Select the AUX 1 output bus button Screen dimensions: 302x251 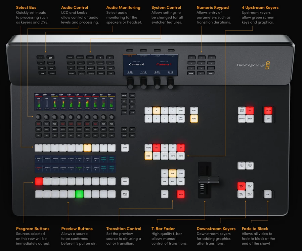(x=194, y=111)
